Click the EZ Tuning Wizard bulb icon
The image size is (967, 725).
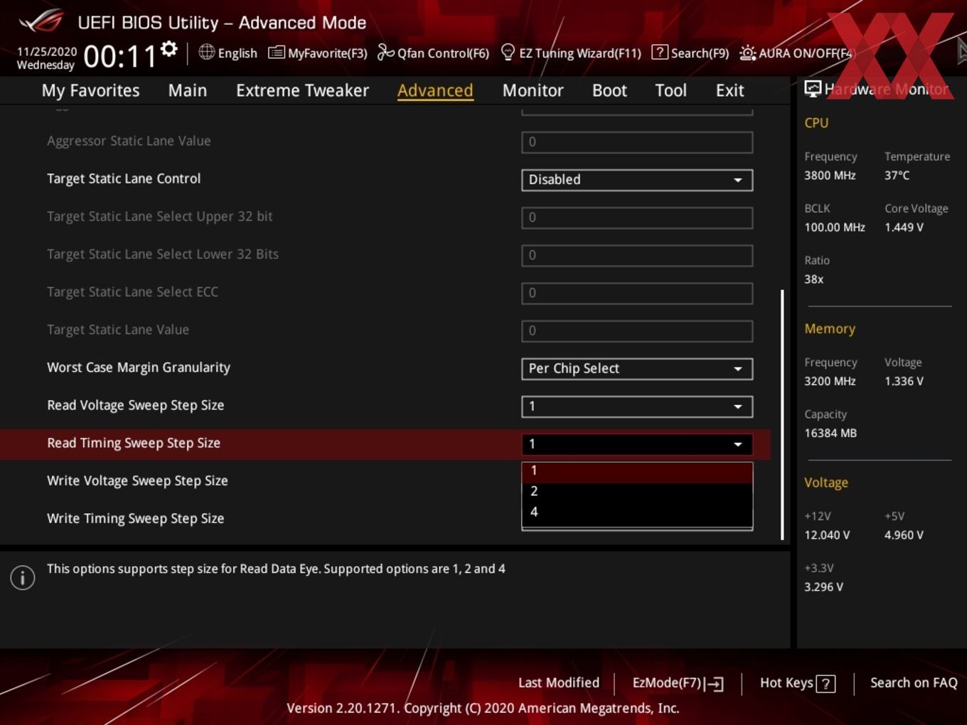508,52
